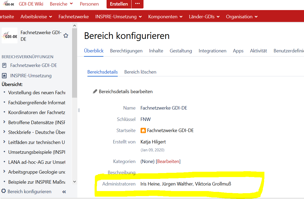This screenshot has height=199, width=304.
Task: Open the Bereiche dropdown menu
Action: (x=61, y=4)
